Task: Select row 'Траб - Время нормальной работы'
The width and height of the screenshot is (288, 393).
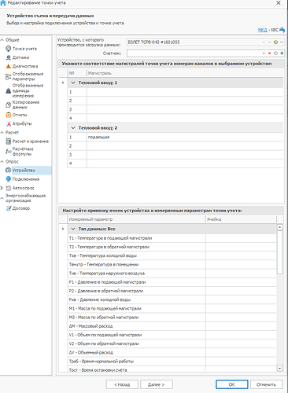Action: [172, 362]
